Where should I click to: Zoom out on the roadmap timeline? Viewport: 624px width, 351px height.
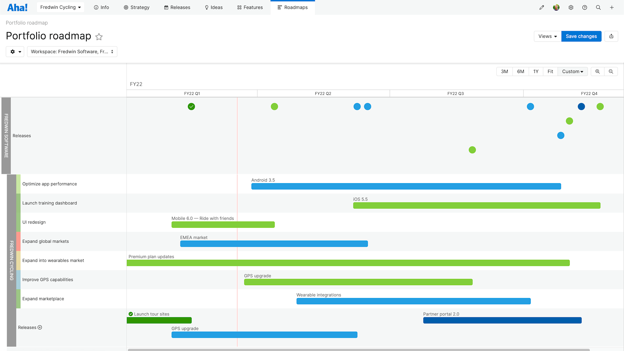point(611,71)
